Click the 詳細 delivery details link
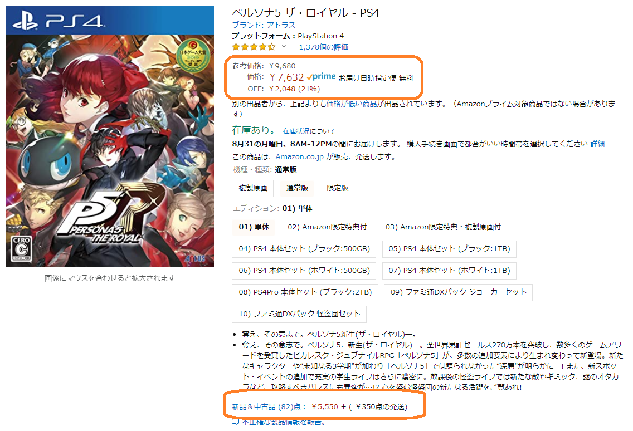Image resolution: width=633 pixels, height=431 pixels. pos(597,144)
